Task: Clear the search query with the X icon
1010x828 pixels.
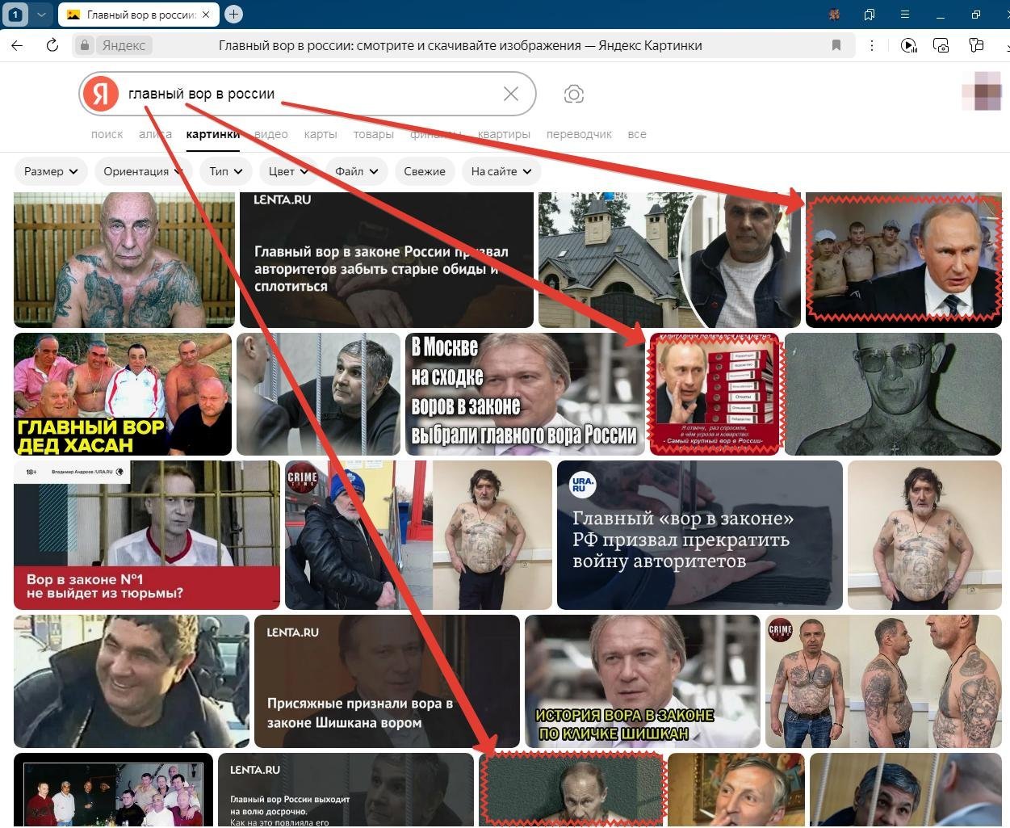Action: (510, 94)
